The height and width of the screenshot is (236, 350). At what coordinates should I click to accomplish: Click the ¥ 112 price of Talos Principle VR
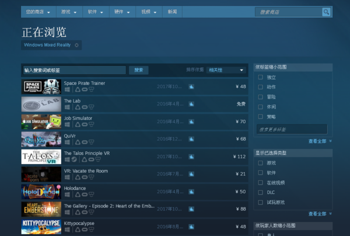[239, 157]
